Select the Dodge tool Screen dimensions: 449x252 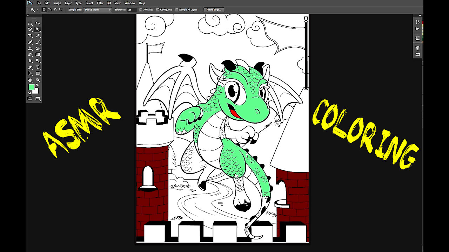pyautogui.click(x=38, y=61)
